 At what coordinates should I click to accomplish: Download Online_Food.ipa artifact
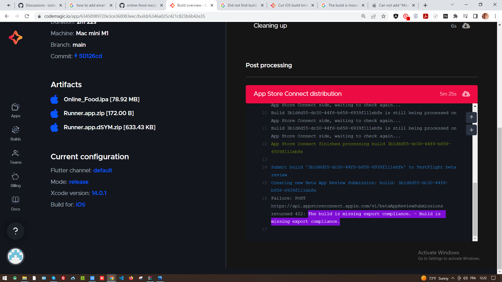(101, 99)
